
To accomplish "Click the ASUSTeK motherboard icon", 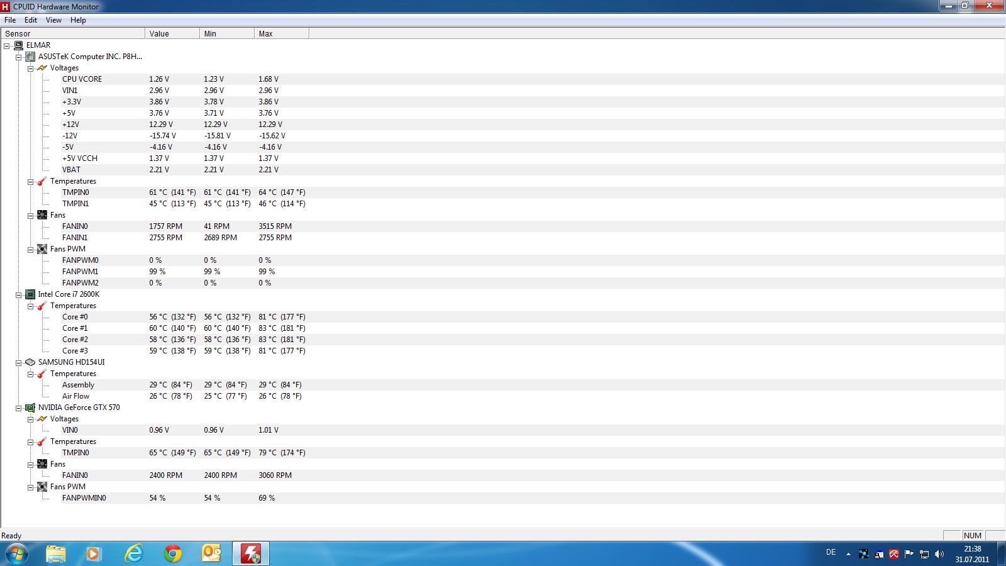I will 30,57.
